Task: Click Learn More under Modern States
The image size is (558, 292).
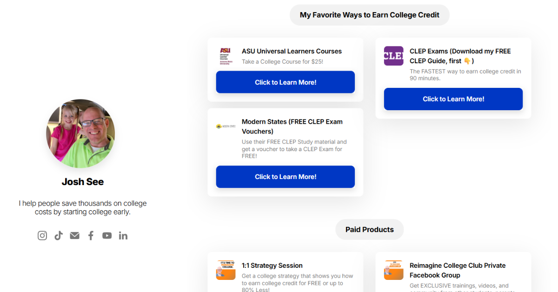Action: click(285, 177)
